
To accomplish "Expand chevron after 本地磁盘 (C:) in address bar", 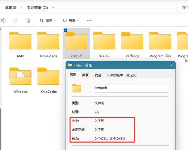I will tap(53, 7).
